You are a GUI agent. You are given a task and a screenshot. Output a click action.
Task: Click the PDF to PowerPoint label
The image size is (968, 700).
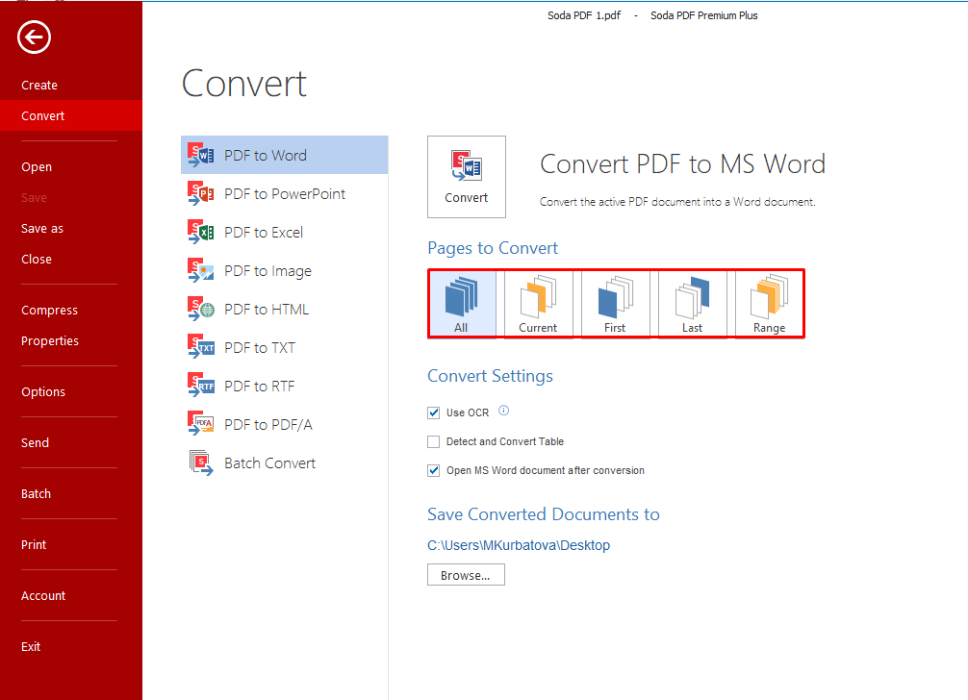click(285, 193)
